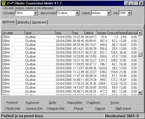Minimize the Connection Meter window
The image size is (145, 119).
[131, 3]
